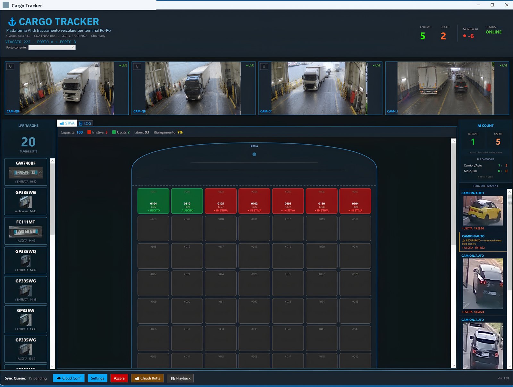Select plate card GP335WG motionless 14:48
The width and height of the screenshot is (513, 387).
click(26, 201)
